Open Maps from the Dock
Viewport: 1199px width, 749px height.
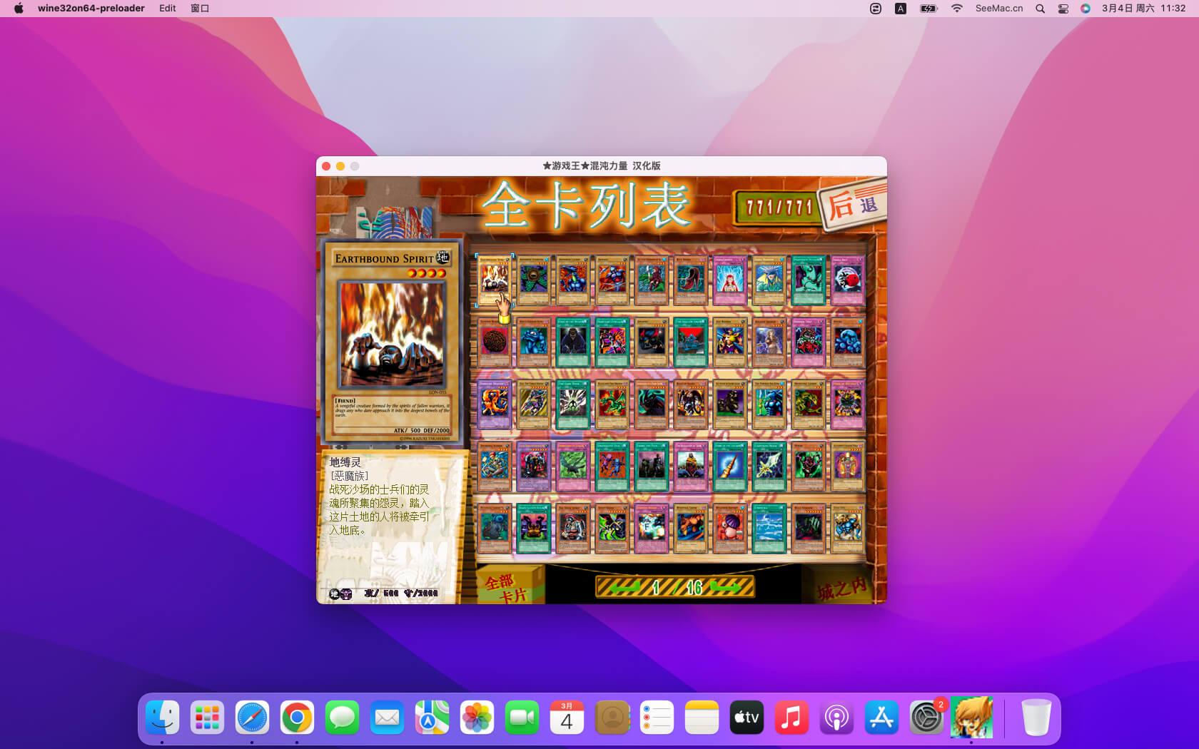coord(432,717)
